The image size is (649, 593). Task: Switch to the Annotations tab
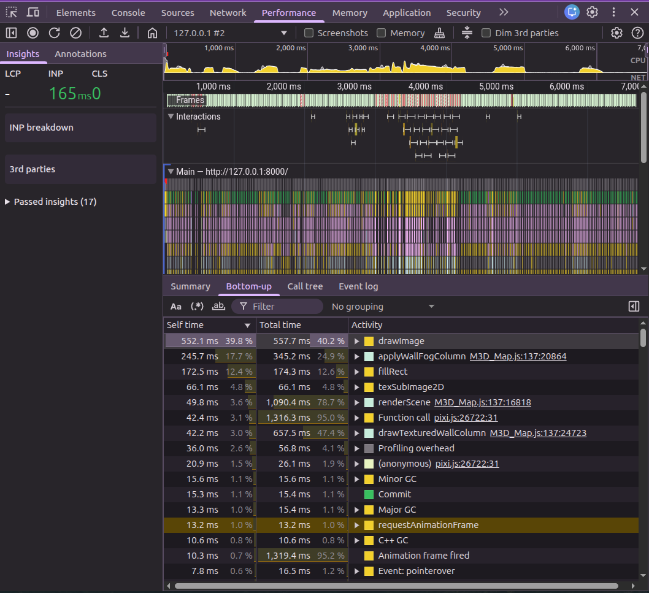81,54
